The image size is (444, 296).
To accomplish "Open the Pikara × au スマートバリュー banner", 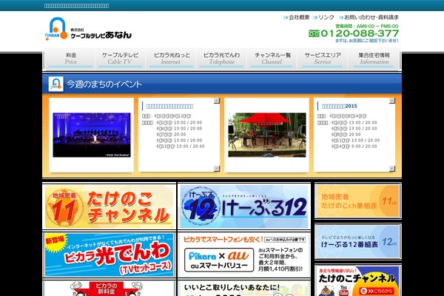I will tap(243, 255).
